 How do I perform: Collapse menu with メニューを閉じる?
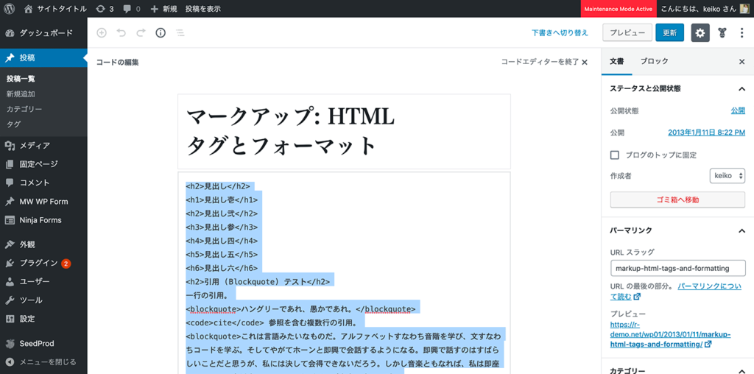click(43, 362)
